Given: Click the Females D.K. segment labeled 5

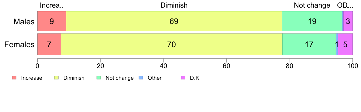Looking at the screenshot, I should 345,44.
